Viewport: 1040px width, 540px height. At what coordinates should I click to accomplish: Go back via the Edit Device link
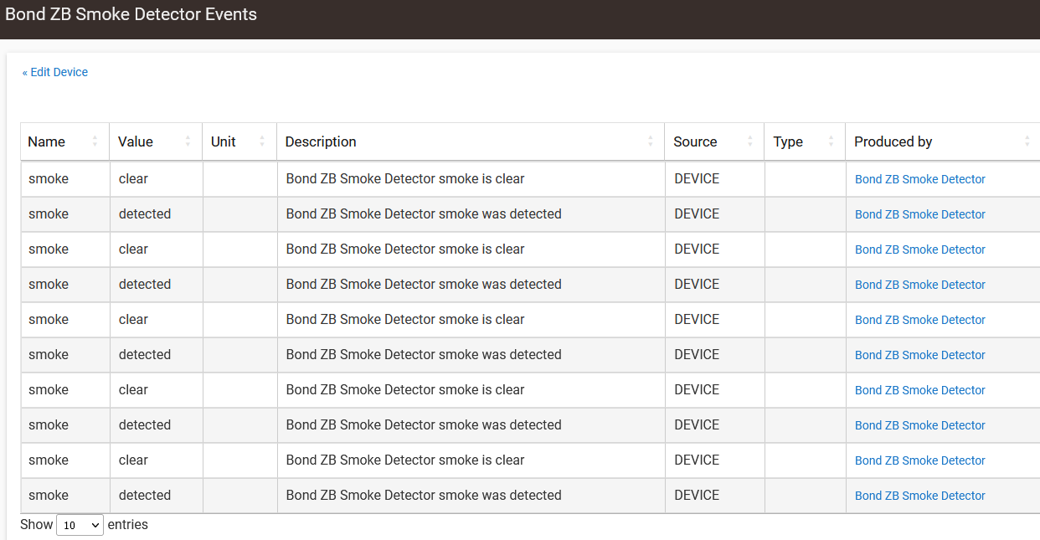[x=55, y=72]
